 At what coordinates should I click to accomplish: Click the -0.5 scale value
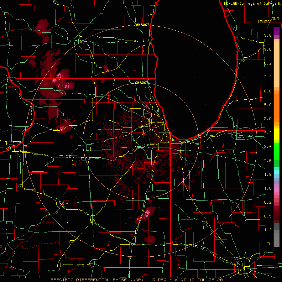pos(267,216)
